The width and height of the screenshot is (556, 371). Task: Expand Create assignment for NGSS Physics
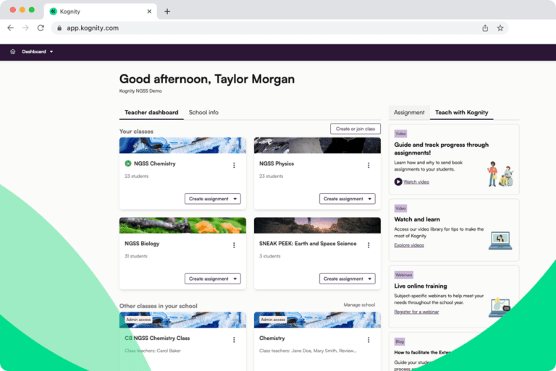pyautogui.click(x=347, y=199)
